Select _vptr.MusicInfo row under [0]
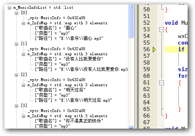Image resolution: width=195 pixels, height=136 pixels. [57, 18]
